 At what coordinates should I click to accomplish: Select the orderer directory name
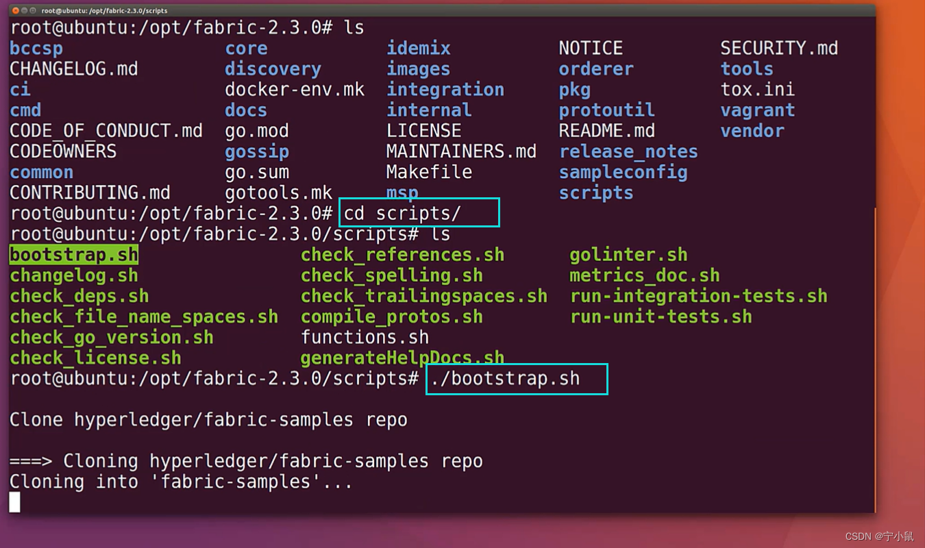tap(596, 69)
